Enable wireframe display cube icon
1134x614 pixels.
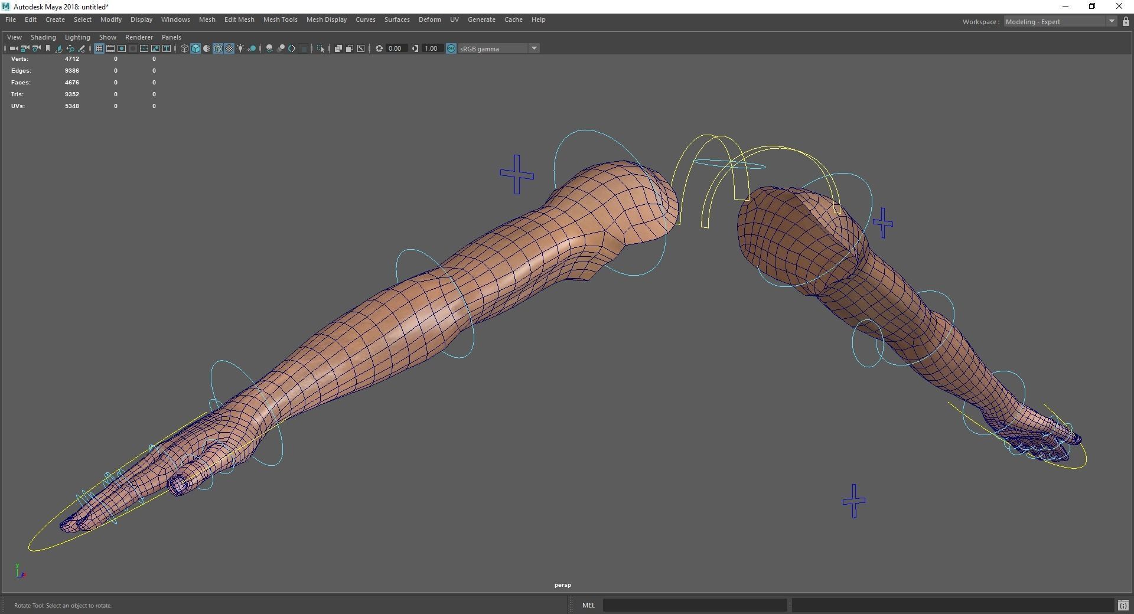[x=184, y=48]
